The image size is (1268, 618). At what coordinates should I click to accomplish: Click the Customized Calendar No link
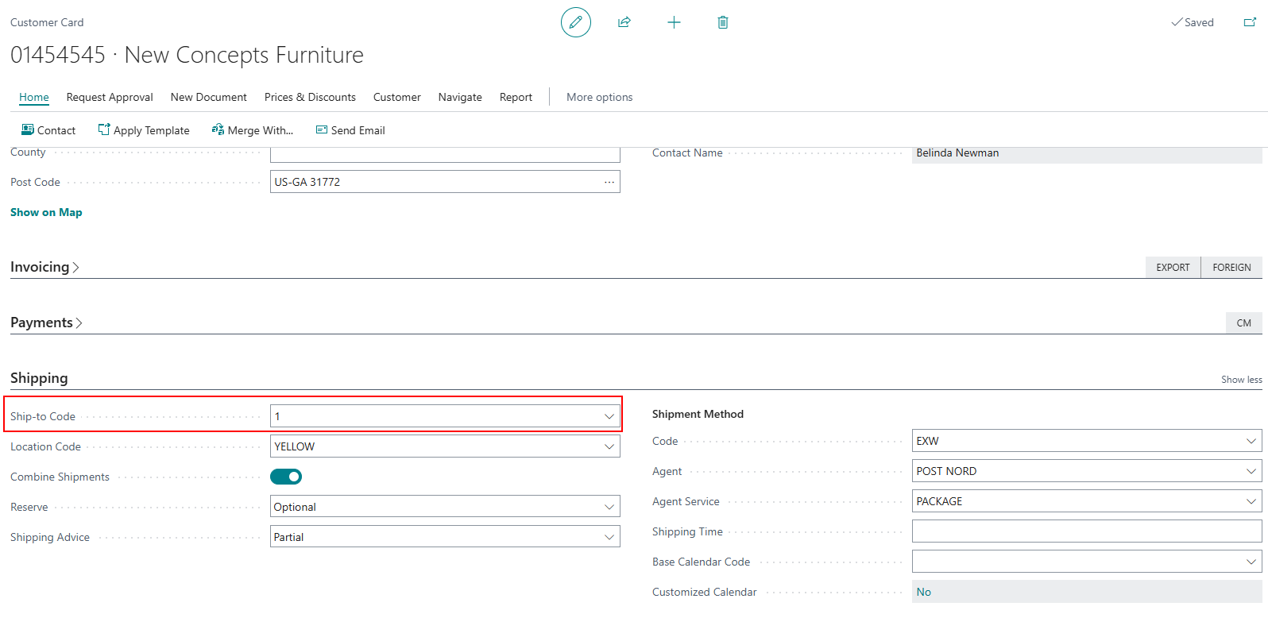[x=923, y=592]
